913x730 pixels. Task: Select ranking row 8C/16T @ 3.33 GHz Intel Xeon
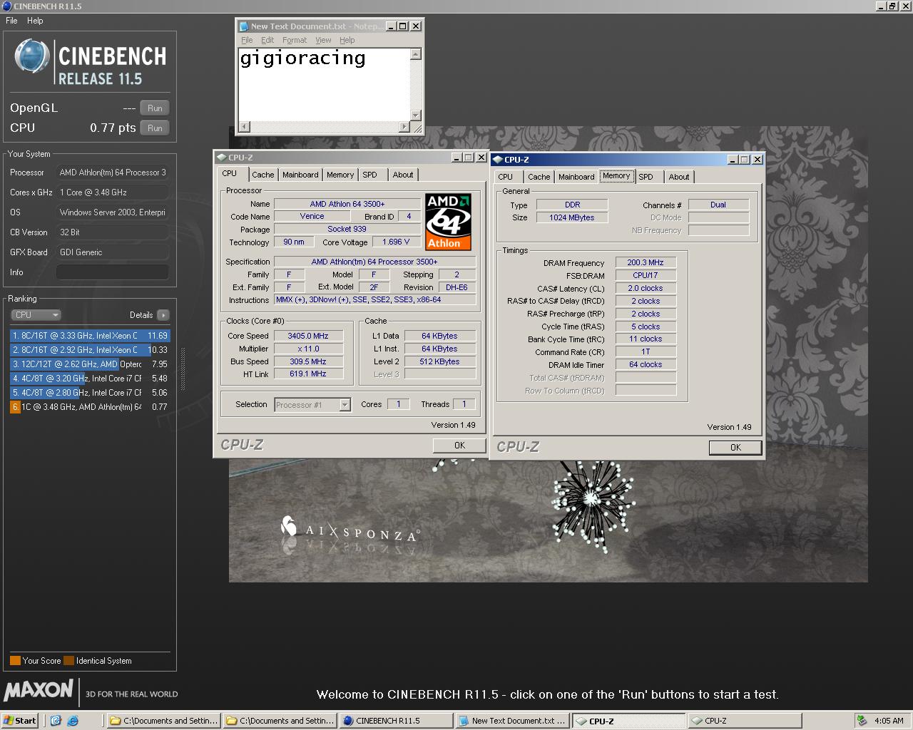pos(90,336)
